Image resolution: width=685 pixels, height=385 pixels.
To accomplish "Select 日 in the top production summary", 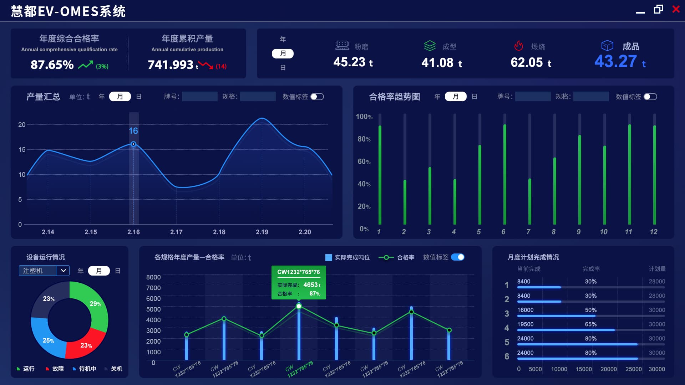I will tap(283, 67).
